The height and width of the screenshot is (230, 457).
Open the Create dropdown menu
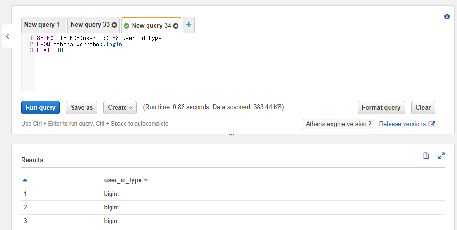tap(120, 108)
